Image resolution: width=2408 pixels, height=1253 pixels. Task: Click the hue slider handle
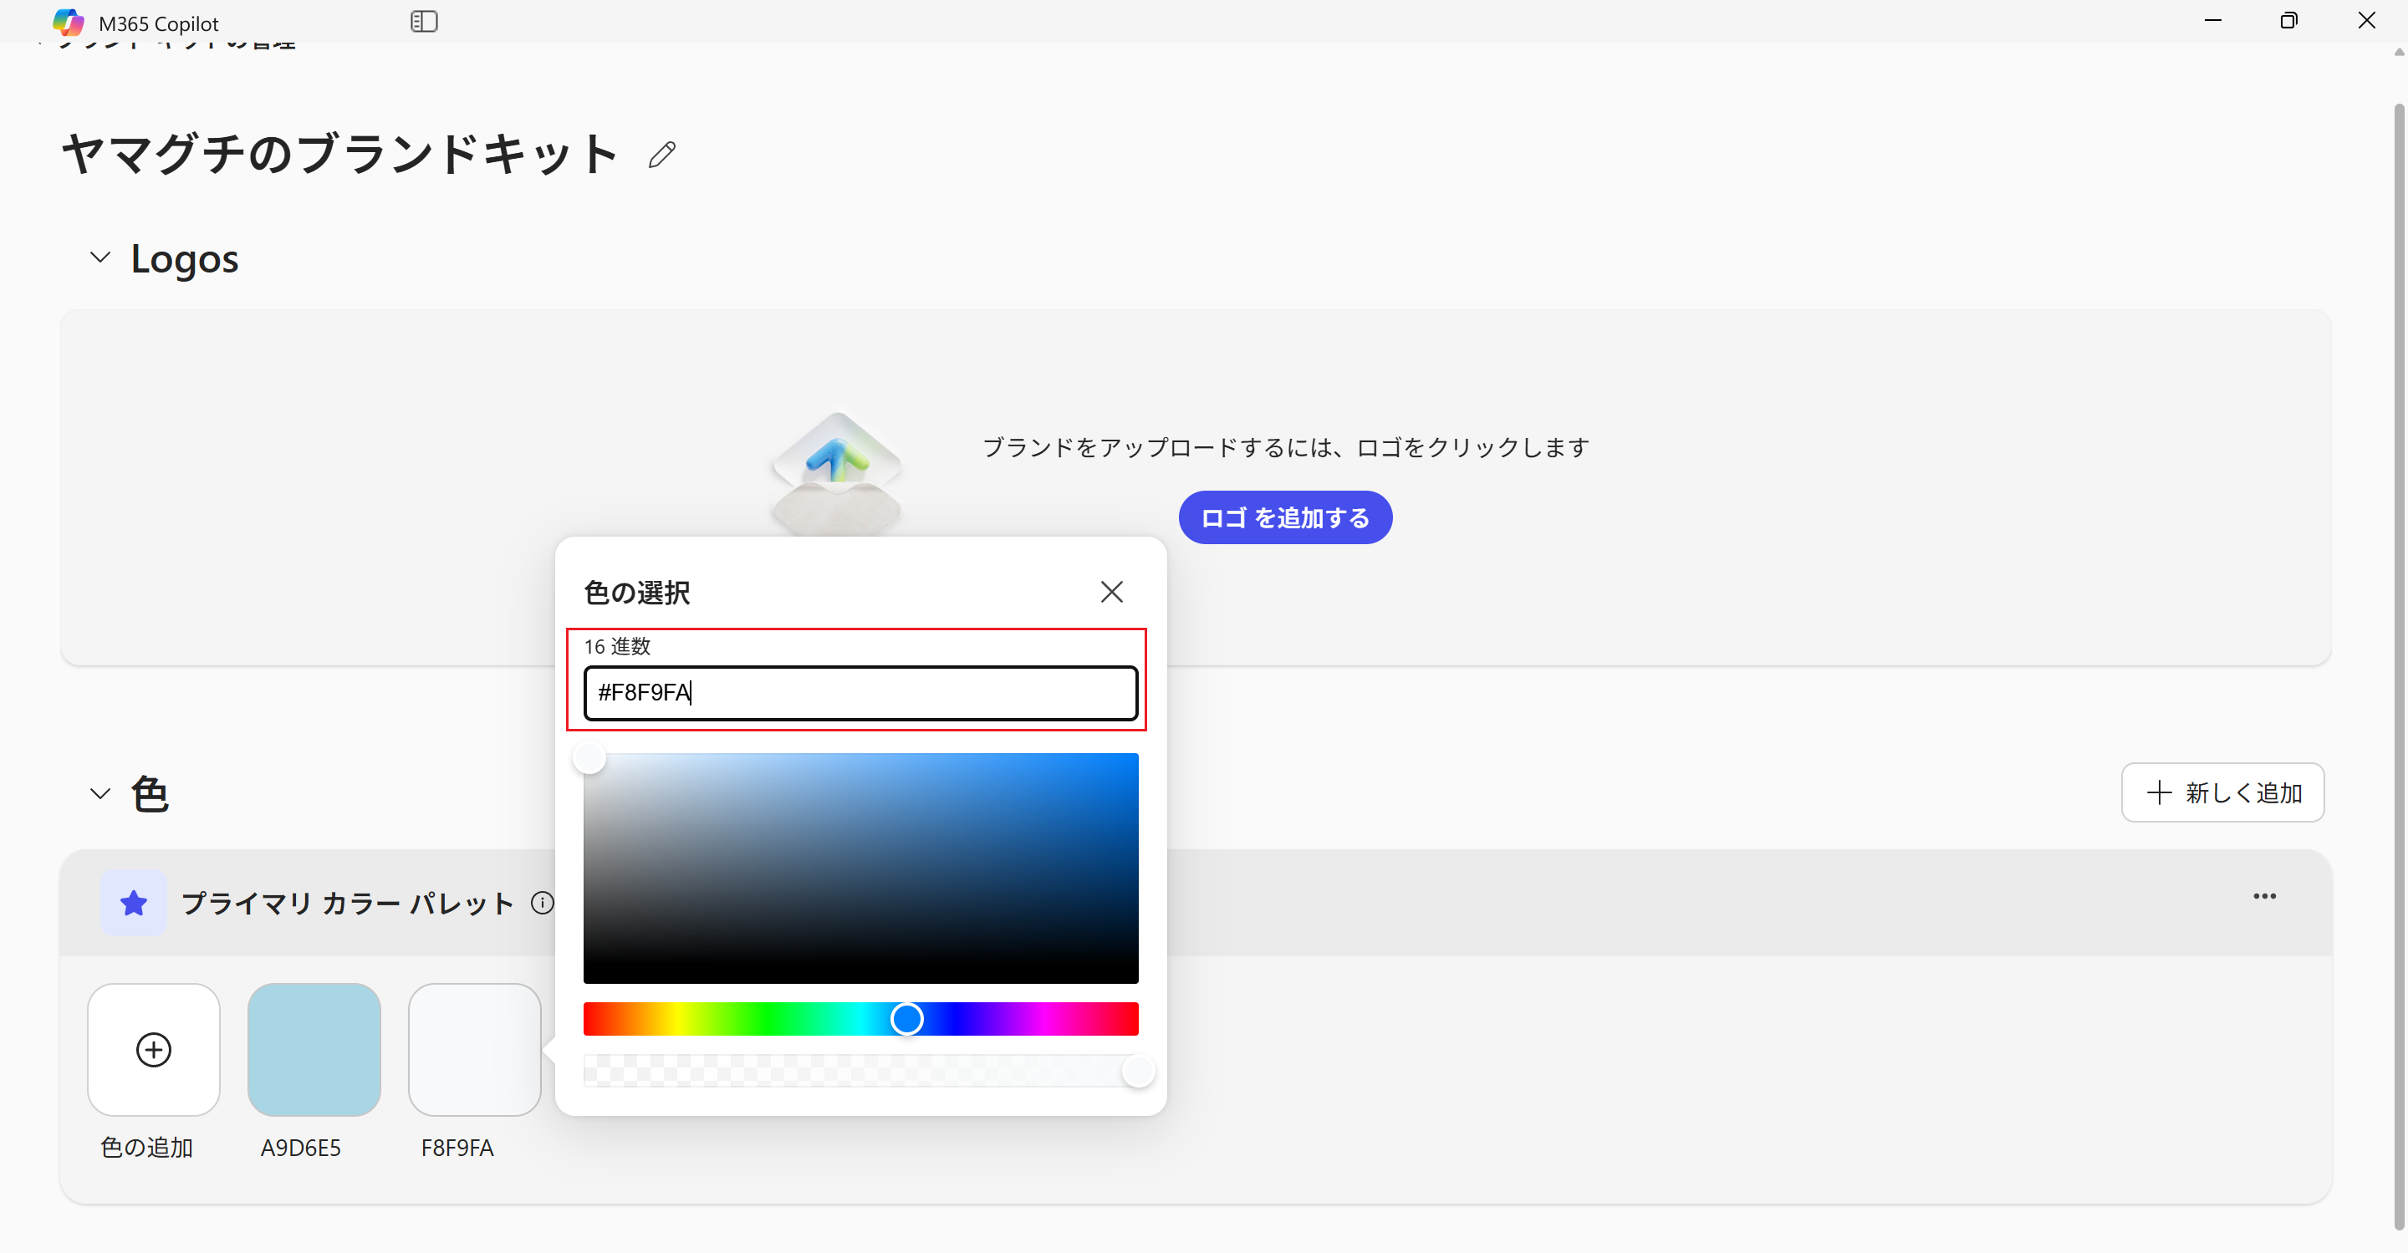(906, 1018)
